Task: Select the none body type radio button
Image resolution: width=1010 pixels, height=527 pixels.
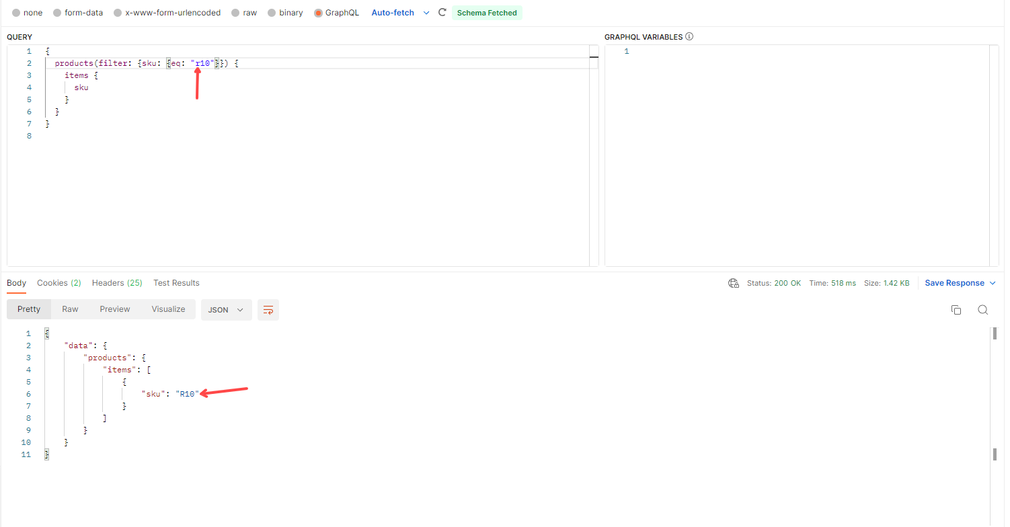Action: [x=16, y=13]
